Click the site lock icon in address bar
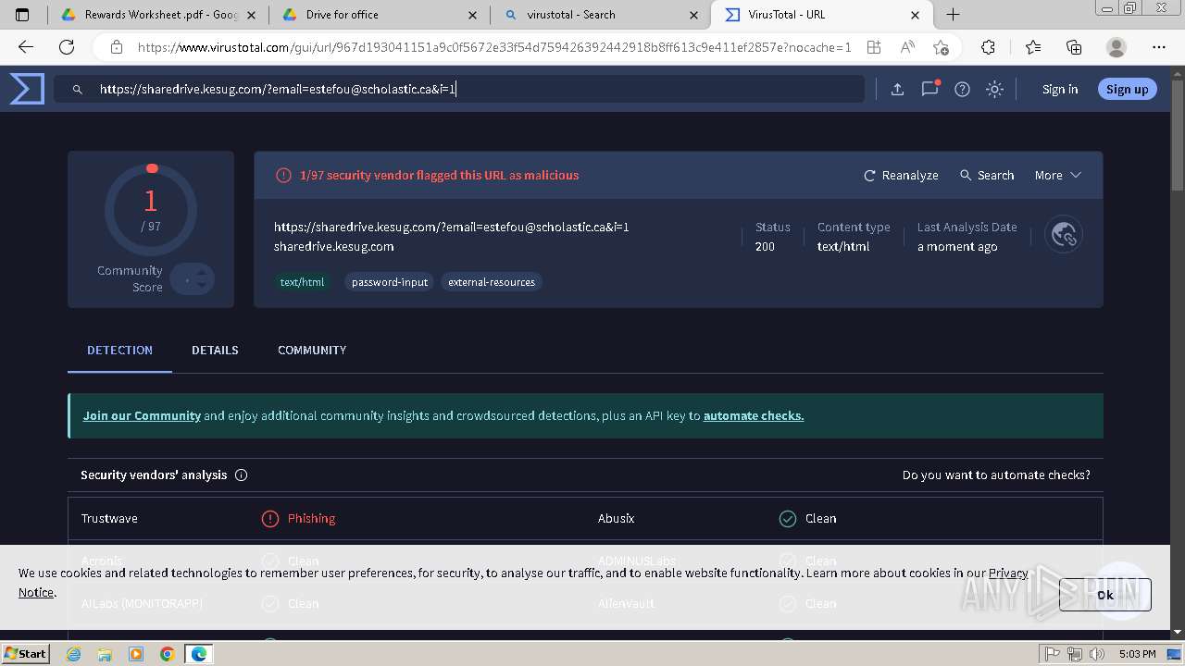Viewport: 1185px width, 666px height. coord(116,47)
